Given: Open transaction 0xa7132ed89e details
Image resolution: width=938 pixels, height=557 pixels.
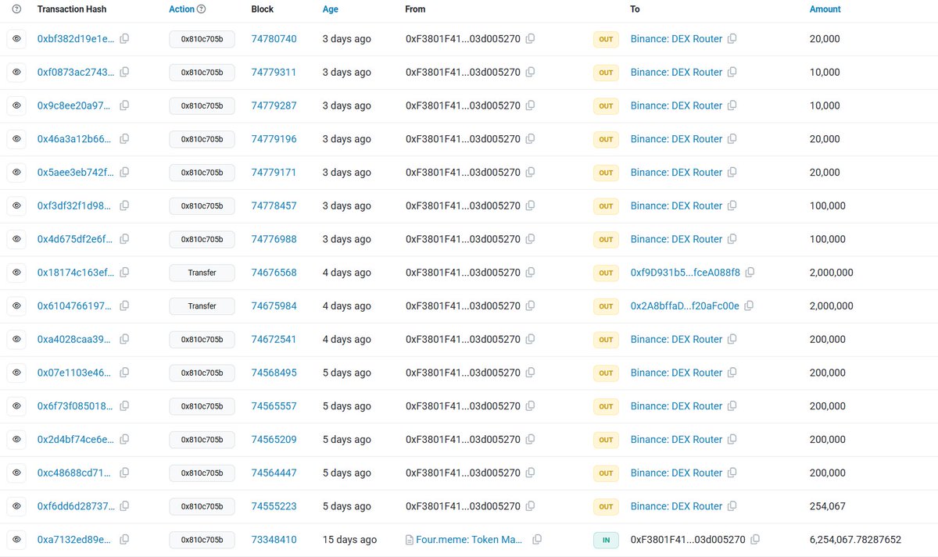Looking at the screenshot, I should (x=76, y=540).
